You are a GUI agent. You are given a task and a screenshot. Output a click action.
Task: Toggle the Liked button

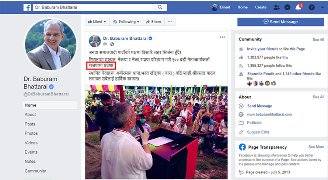click(97, 21)
